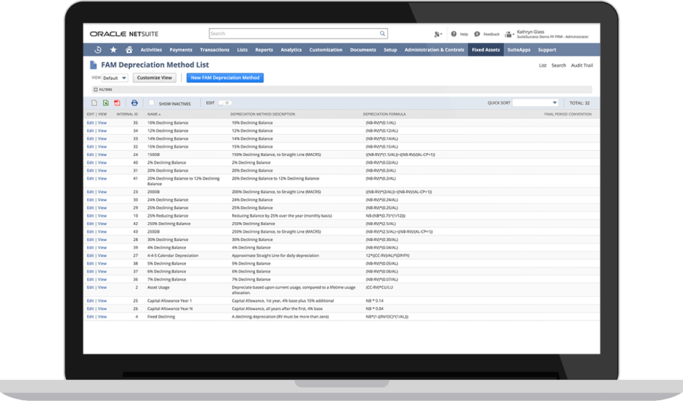Open the Transactions menu
The height and width of the screenshot is (401, 683).
pyautogui.click(x=214, y=50)
